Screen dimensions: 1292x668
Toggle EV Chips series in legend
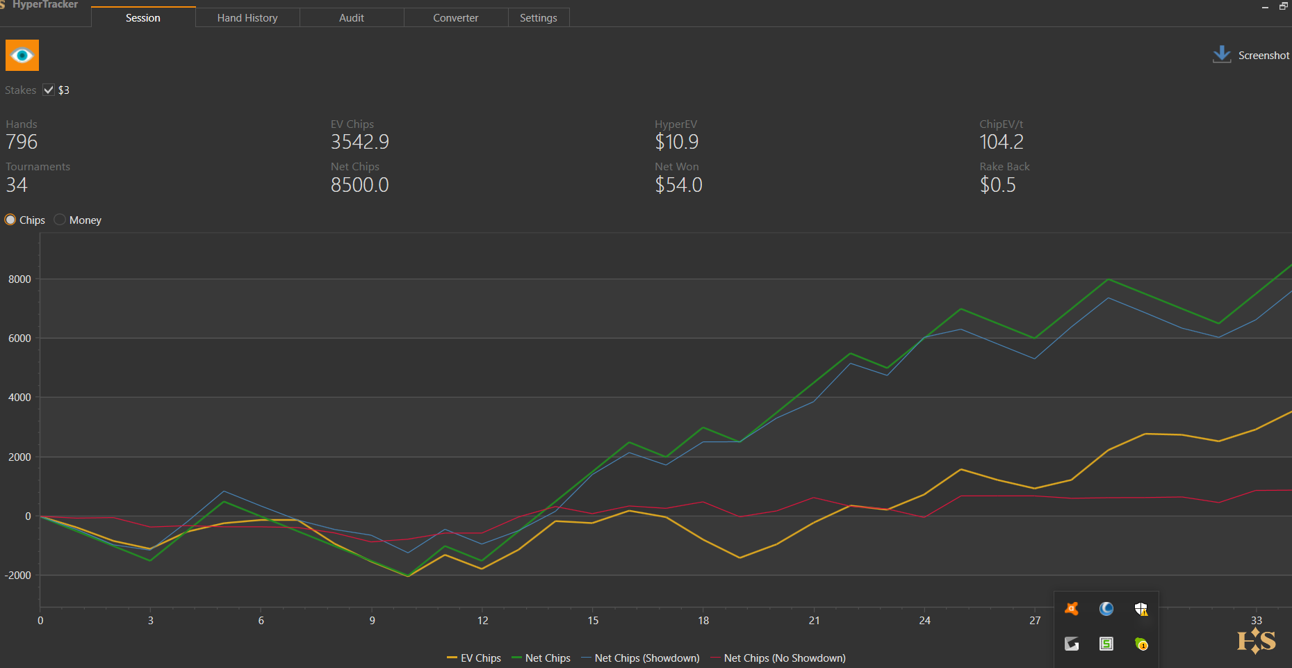click(474, 658)
